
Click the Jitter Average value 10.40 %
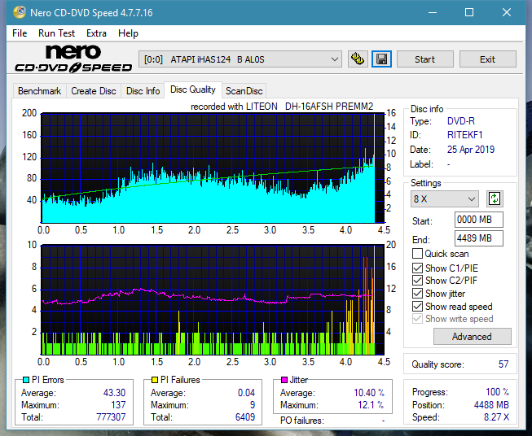369,393
